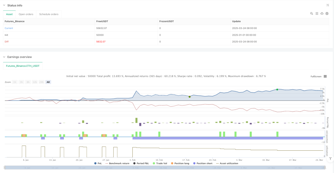334x173 pixels.
Task: Open table settings gear icon
Action: tap(327, 14)
